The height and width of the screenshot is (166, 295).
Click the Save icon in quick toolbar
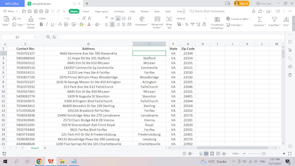pyautogui.click(x=30, y=11)
